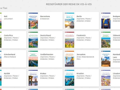Click the Deutschland title text
Image resolution: width=120 pixels, height=90 pixels.
(x=45, y=35)
